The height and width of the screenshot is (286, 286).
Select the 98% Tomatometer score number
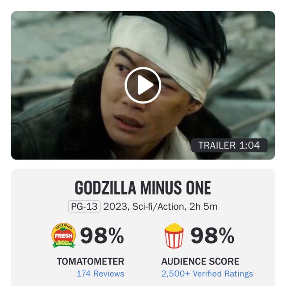(x=102, y=236)
